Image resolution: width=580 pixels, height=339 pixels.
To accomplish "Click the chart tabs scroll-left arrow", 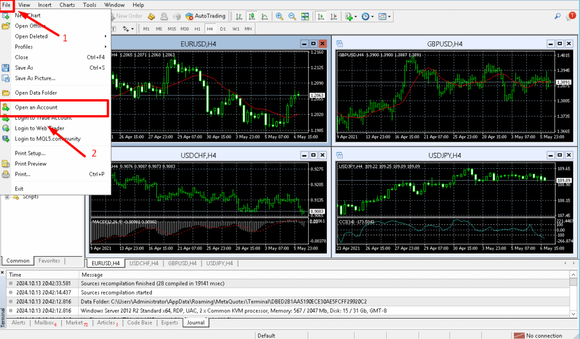I will (x=565, y=263).
